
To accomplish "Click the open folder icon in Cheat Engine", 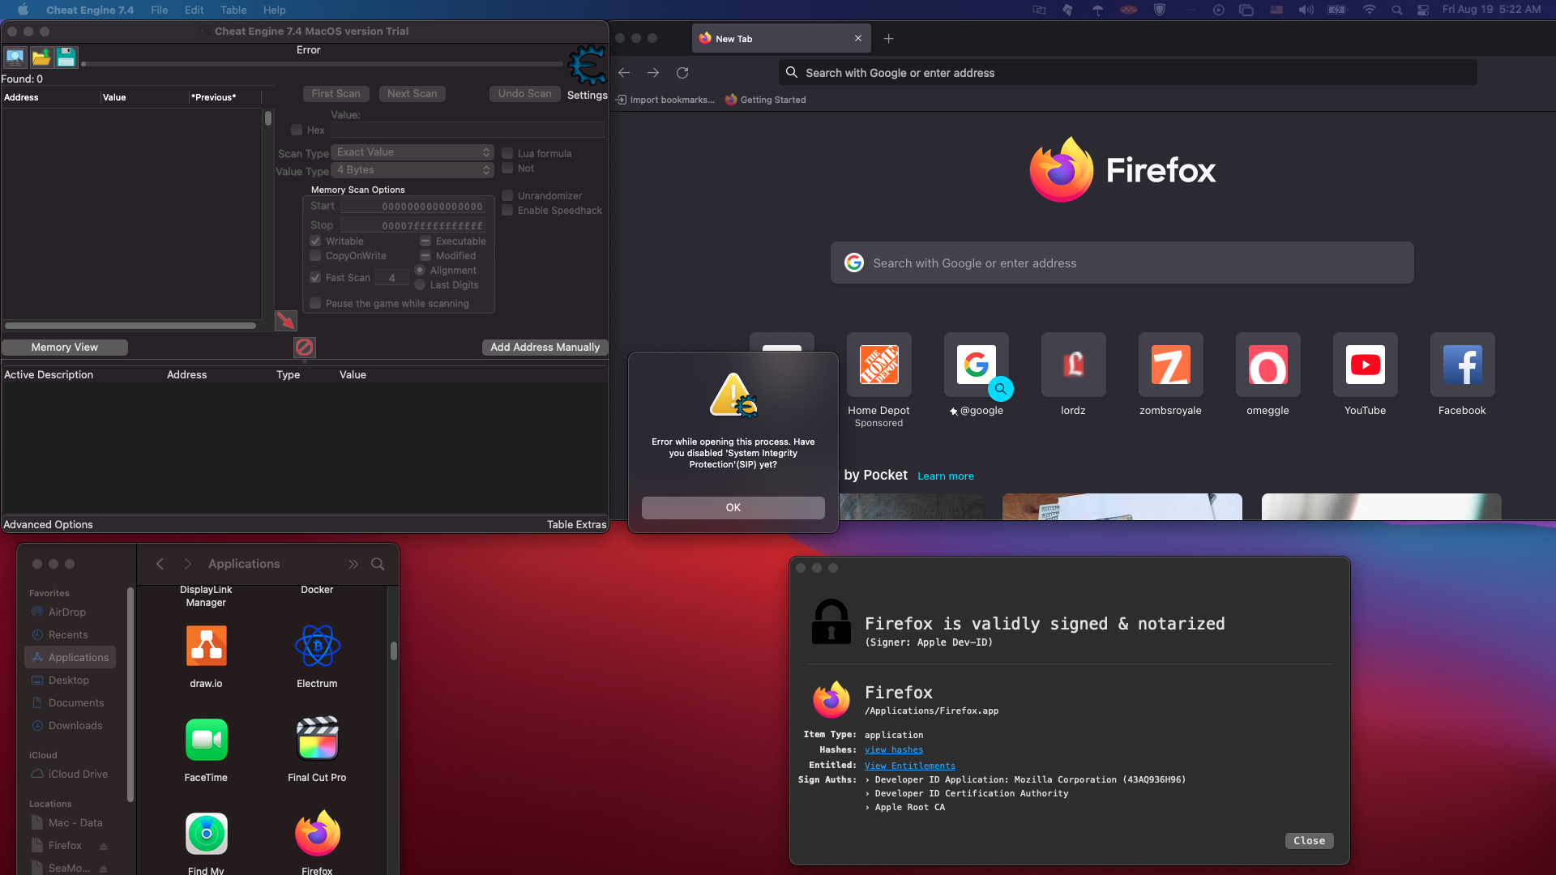I will [x=41, y=57].
